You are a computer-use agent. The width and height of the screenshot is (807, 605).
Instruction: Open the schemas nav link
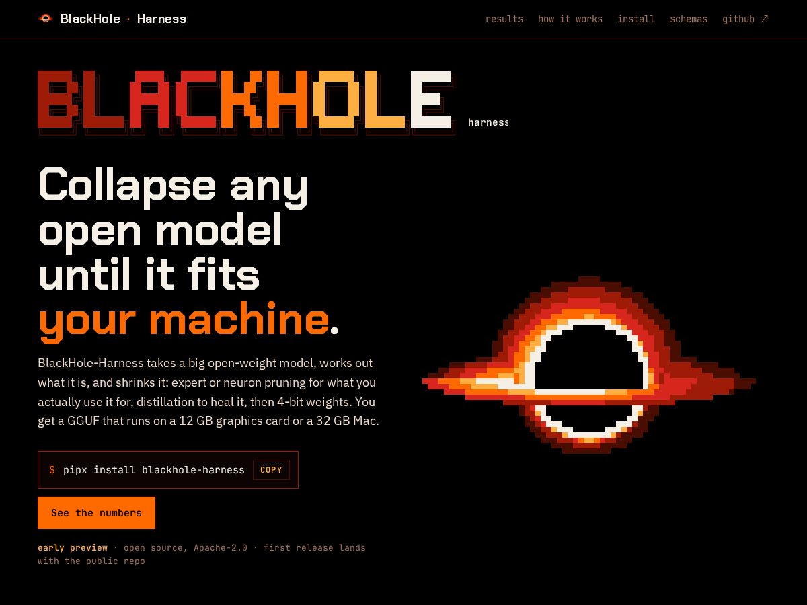pos(689,19)
